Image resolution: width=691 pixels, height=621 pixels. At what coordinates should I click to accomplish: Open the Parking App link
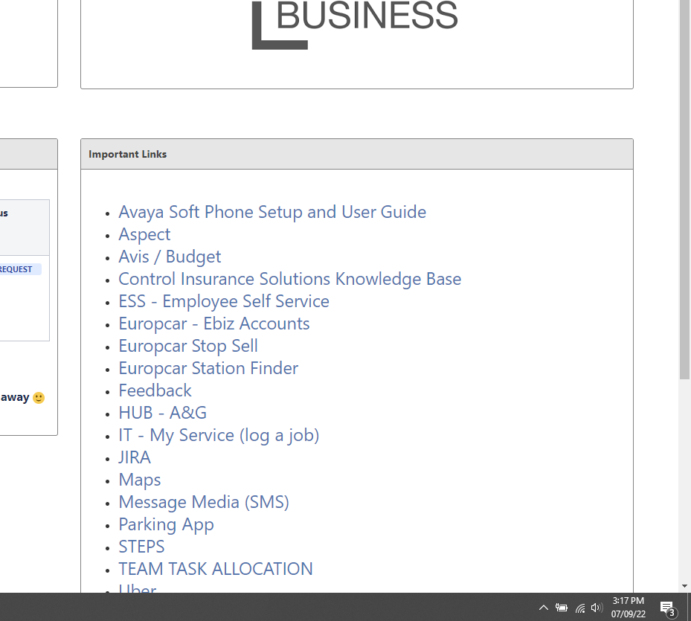point(166,524)
